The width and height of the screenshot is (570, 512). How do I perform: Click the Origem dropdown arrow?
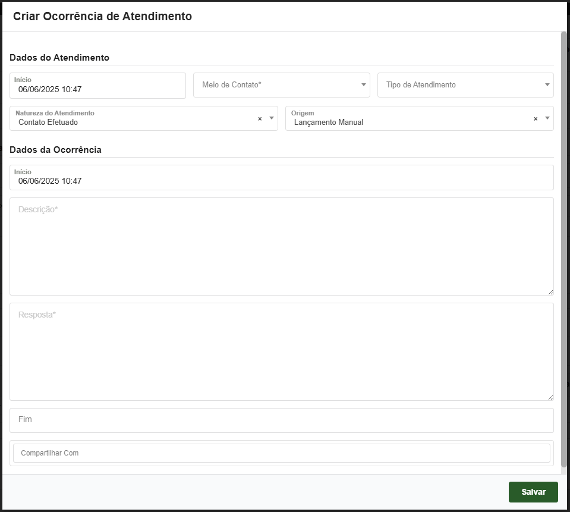pyautogui.click(x=547, y=118)
